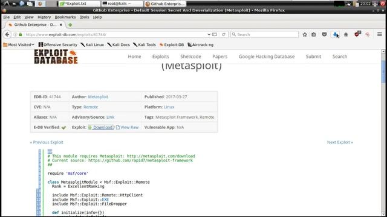387x217 pixels.
Task: Show bookmarks list clipboard icon
Action: pyautogui.click(x=314, y=35)
